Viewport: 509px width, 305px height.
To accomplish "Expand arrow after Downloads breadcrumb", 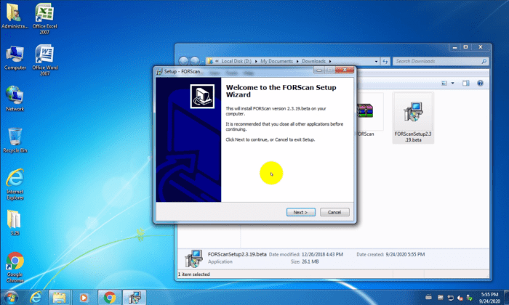I will pos(330,61).
